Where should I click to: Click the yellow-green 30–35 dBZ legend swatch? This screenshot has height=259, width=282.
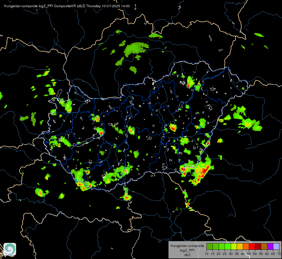coord(234,246)
